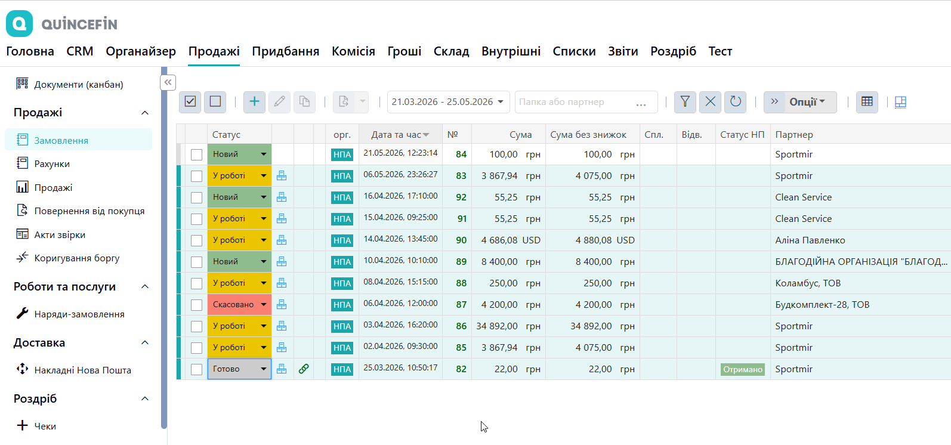Collapse sidebar with double chevron icon

point(168,82)
